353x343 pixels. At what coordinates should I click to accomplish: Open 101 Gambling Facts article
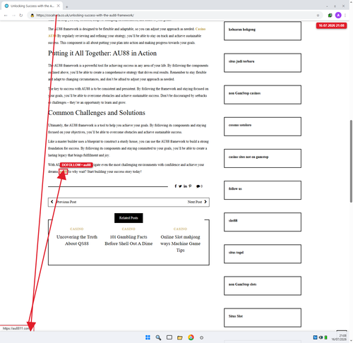[x=128, y=240]
